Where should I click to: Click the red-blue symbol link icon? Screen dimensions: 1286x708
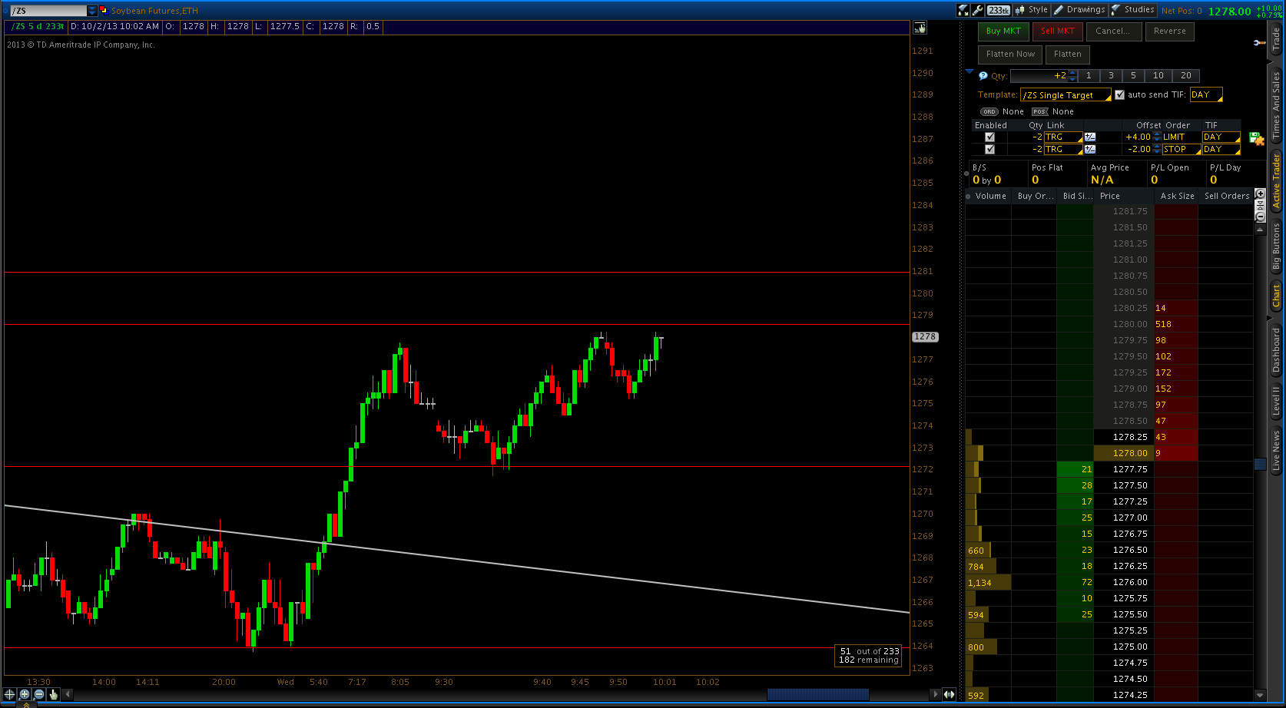tap(103, 10)
